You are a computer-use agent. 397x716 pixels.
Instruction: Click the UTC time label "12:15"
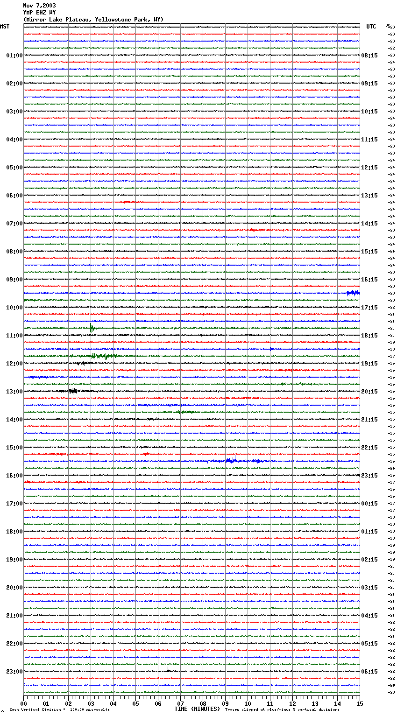pyautogui.click(x=369, y=168)
